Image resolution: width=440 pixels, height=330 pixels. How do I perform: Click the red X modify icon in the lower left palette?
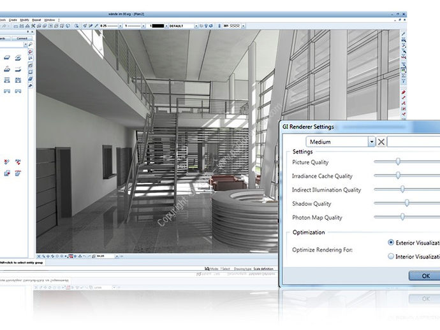point(7,162)
